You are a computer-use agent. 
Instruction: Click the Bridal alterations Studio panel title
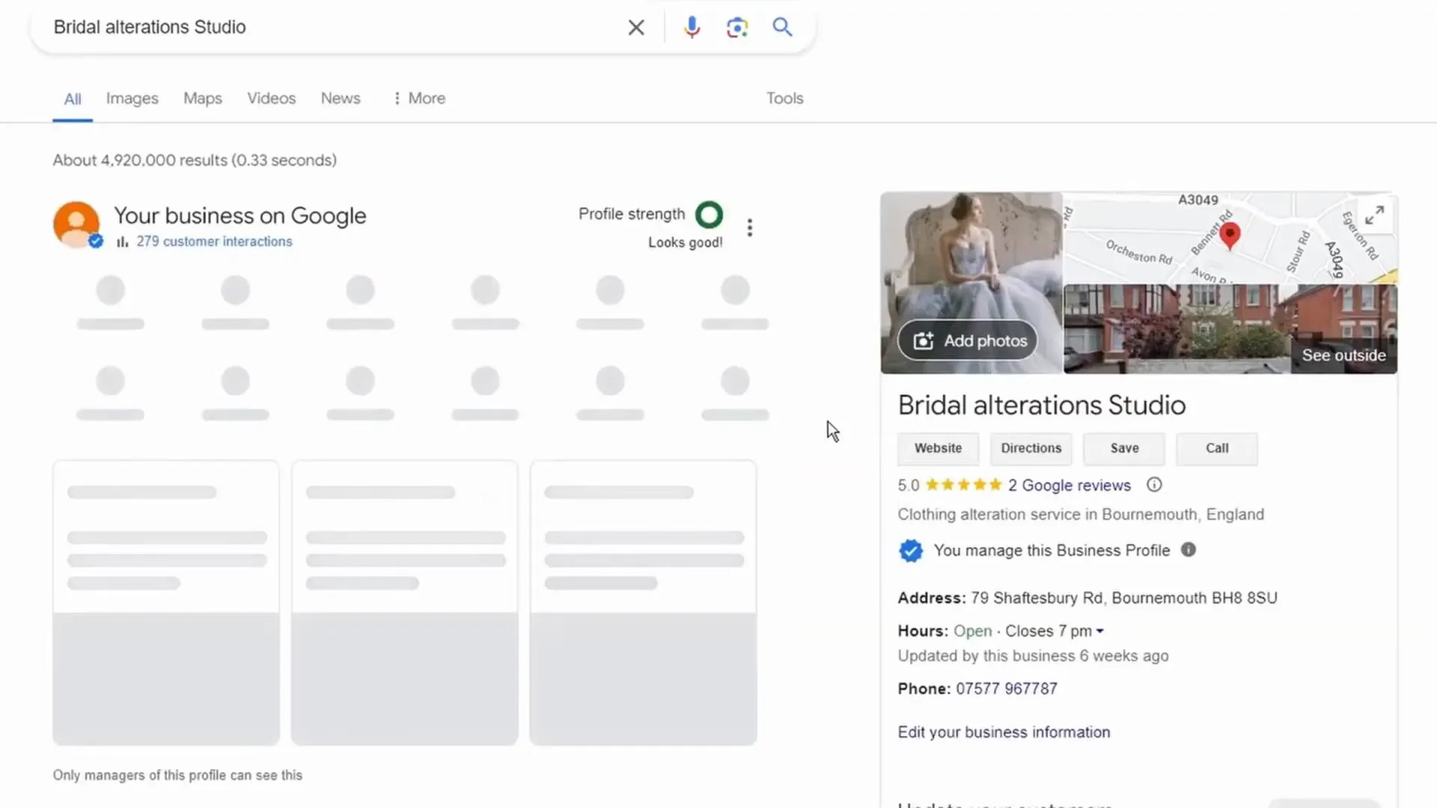click(1042, 405)
